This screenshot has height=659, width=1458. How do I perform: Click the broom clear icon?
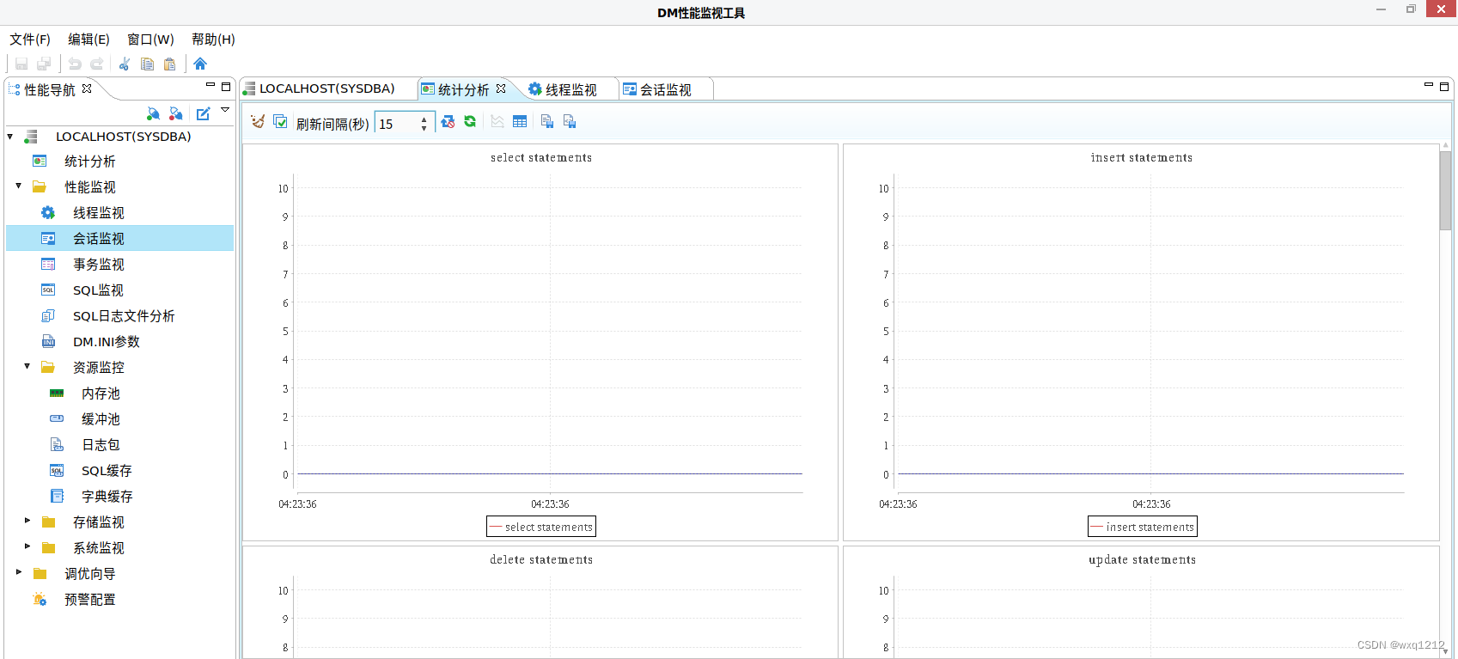click(x=257, y=122)
